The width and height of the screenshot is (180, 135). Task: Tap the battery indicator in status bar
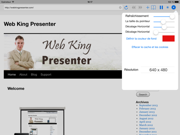pos(177,2)
